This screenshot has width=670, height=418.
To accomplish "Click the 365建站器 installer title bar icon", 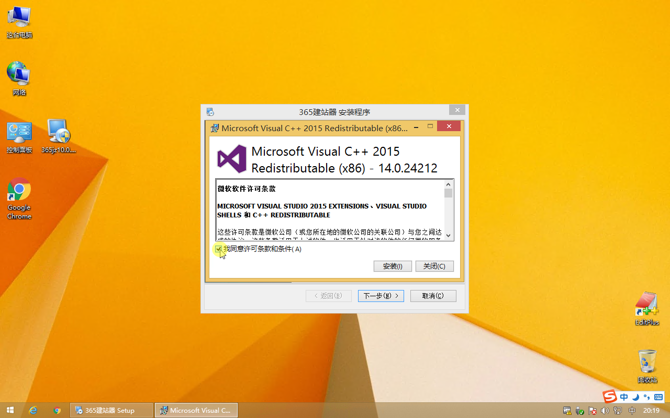I will [x=210, y=112].
